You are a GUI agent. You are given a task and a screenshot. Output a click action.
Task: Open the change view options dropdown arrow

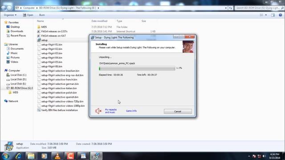click(x=266, y=15)
